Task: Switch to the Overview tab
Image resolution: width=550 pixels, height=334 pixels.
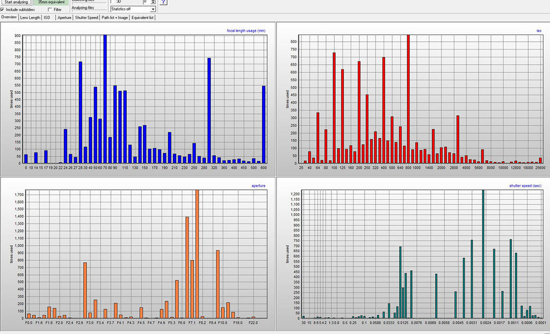Action: (x=9, y=18)
